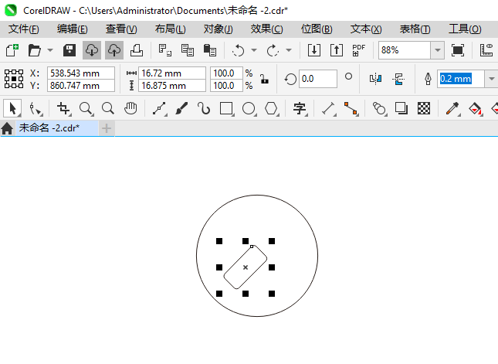Screen dimensions: 498x364
Task: Mirror the object vertically
Action: (398, 79)
